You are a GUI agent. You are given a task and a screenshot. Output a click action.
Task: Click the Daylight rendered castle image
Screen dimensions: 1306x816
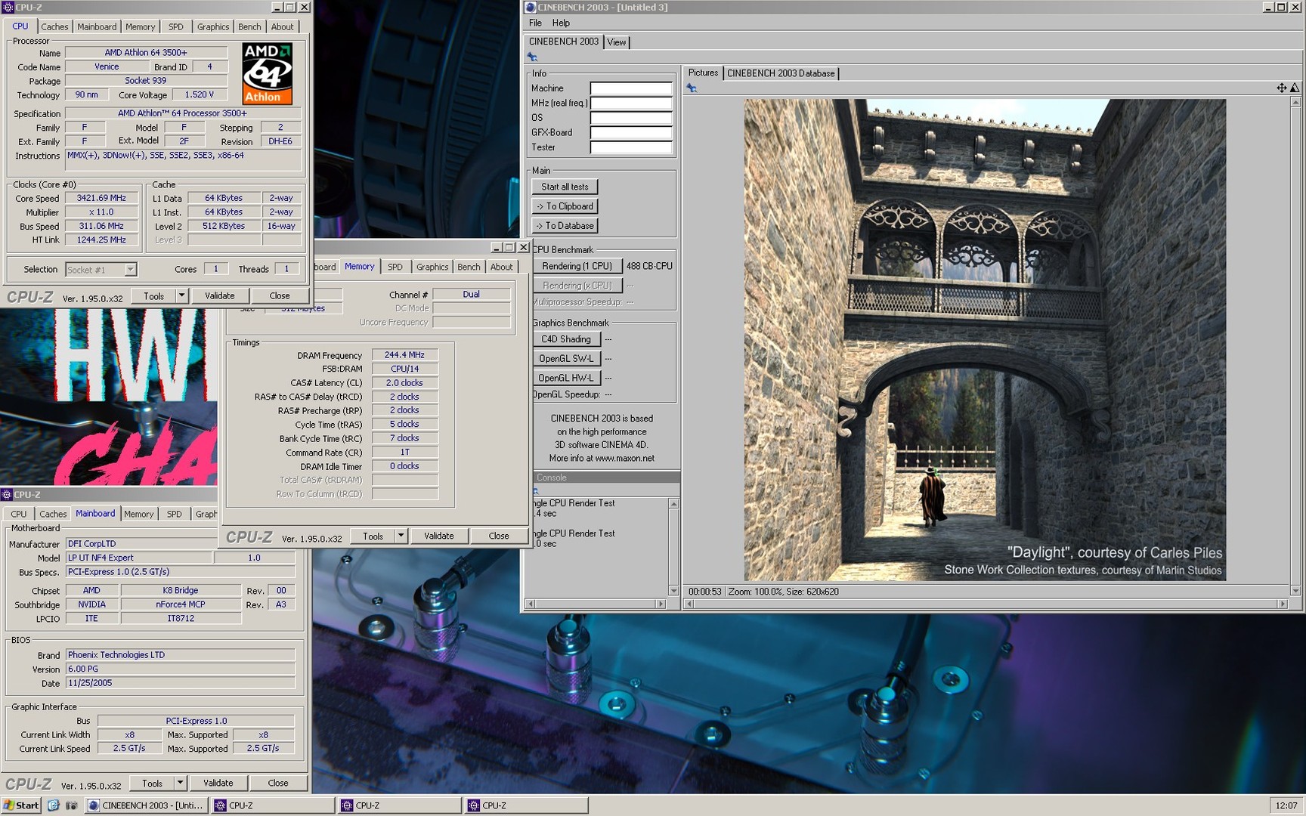pyautogui.click(x=985, y=340)
